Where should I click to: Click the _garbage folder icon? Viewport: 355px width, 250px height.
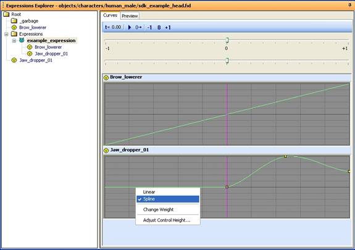tap(14, 21)
